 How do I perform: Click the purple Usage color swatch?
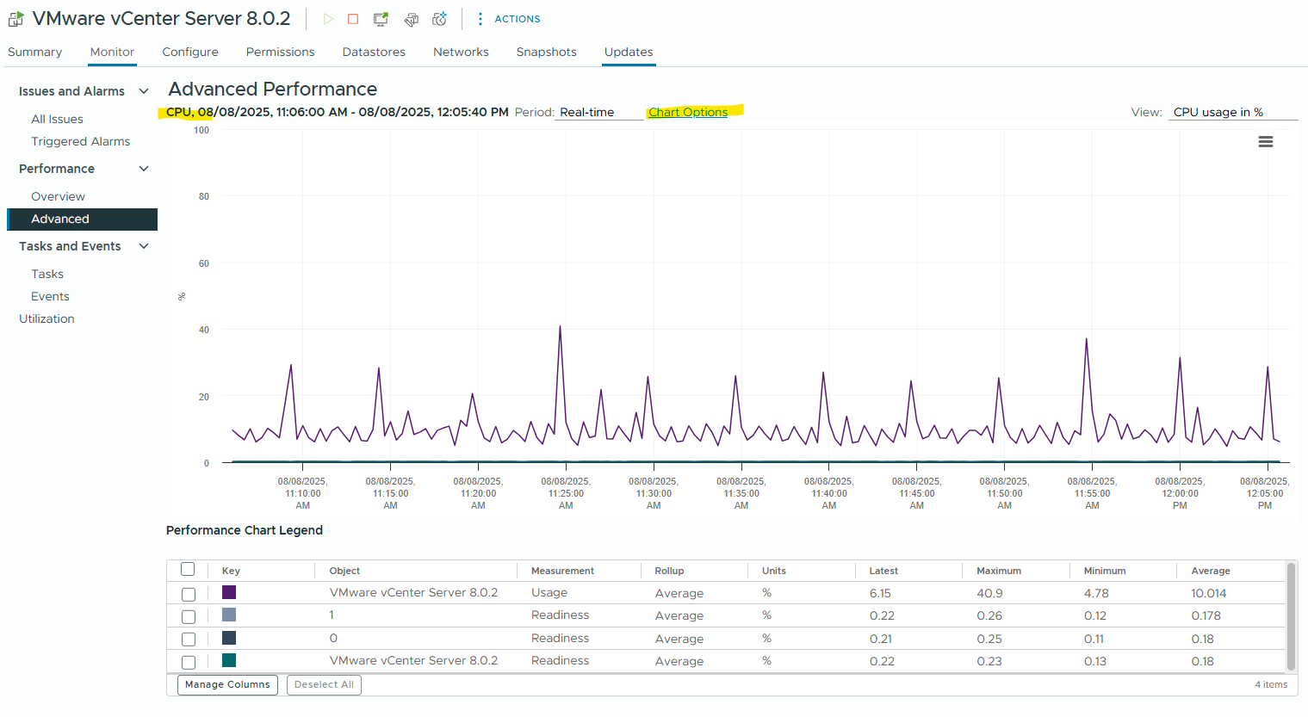click(x=229, y=592)
